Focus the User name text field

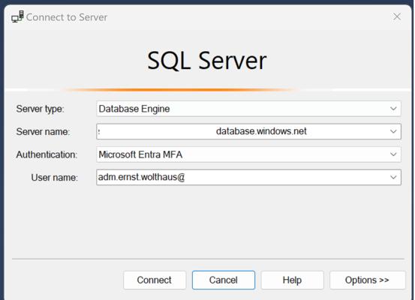242,177
